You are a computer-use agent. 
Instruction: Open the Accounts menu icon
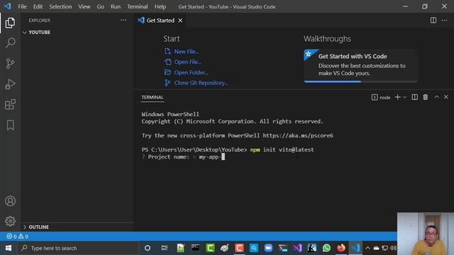point(10,201)
